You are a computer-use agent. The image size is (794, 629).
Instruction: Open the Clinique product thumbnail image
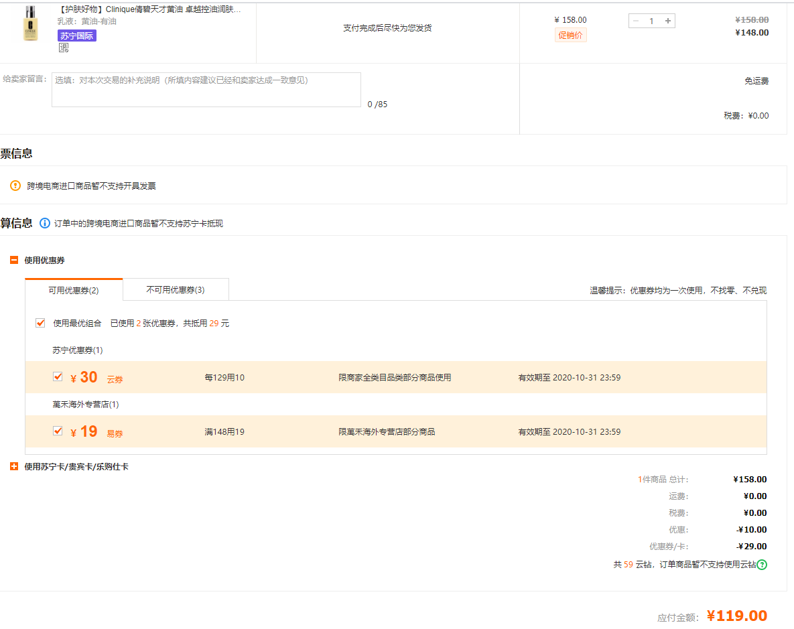pyautogui.click(x=30, y=23)
